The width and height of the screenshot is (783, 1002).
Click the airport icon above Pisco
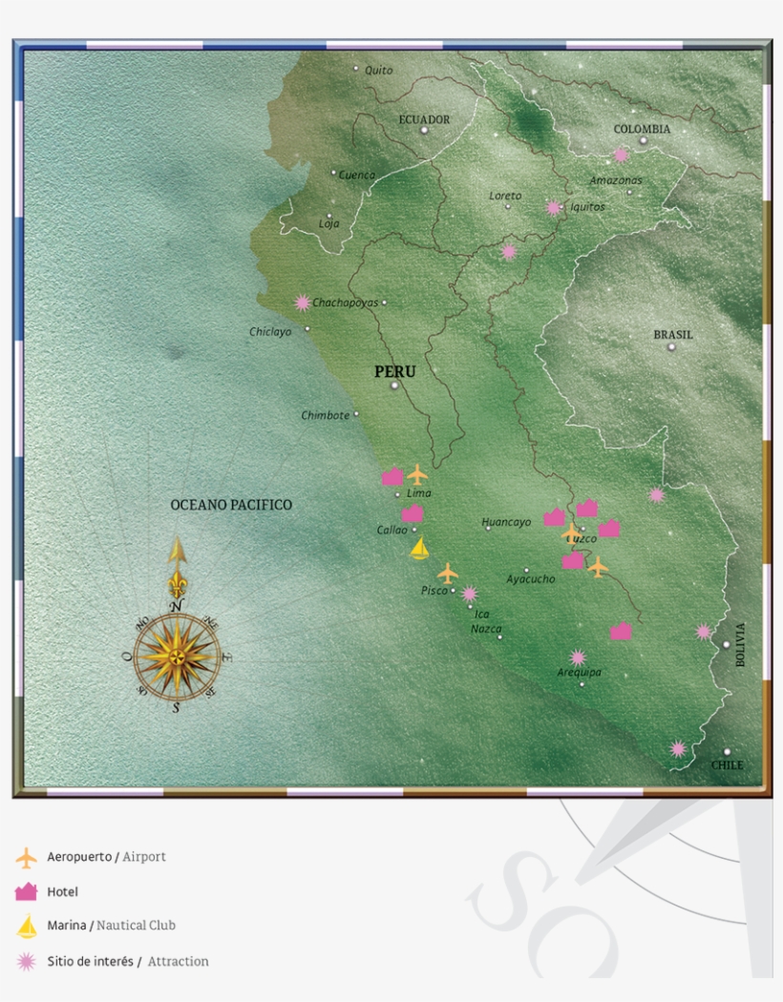(x=448, y=574)
